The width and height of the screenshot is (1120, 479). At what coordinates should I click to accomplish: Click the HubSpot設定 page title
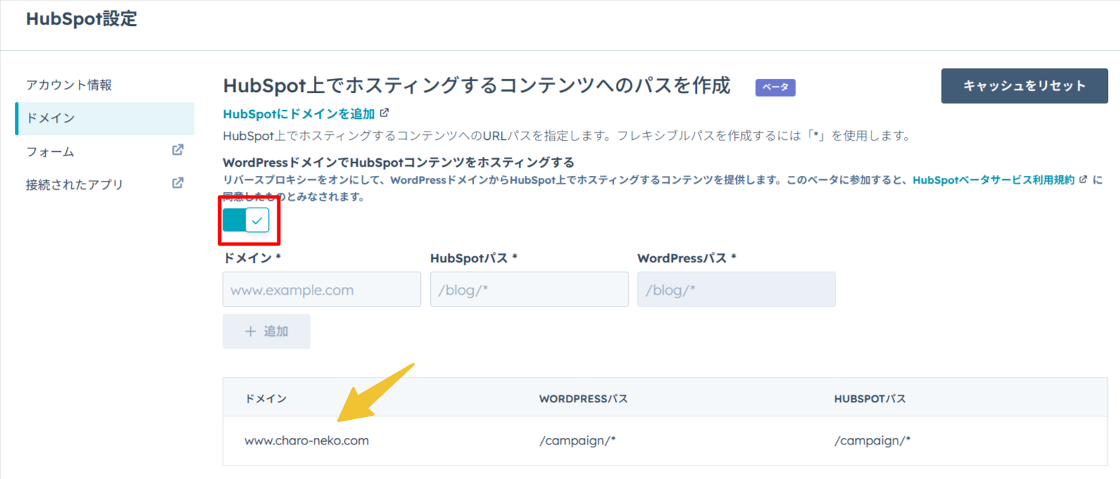click(x=82, y=19)
